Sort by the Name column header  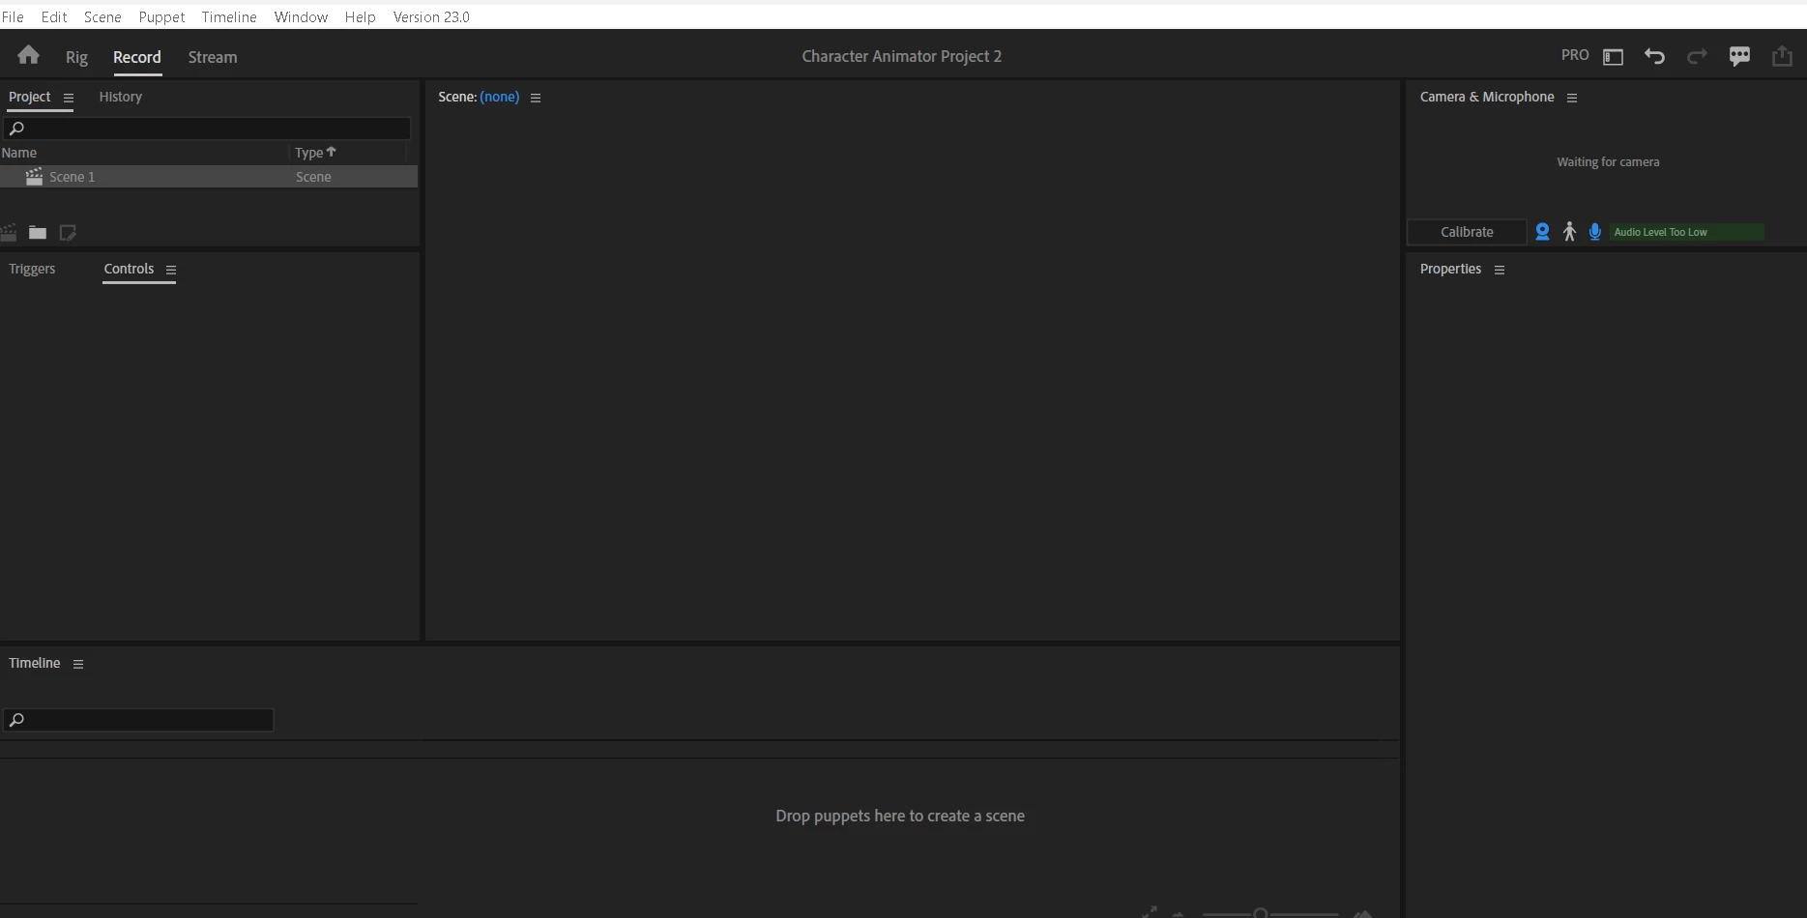pyautogui.click(x=19, y=153)
